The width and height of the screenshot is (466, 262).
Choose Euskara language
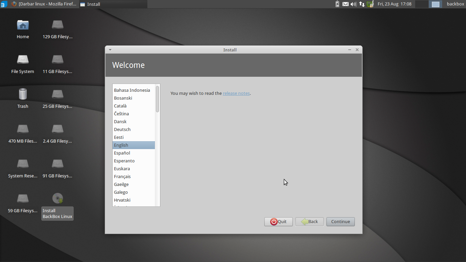tap(134, 169)
